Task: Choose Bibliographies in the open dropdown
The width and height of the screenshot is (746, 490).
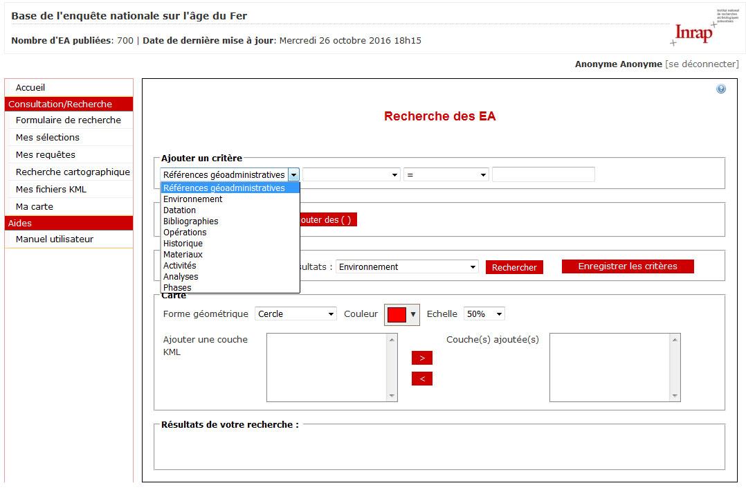Action: (191, 221)
